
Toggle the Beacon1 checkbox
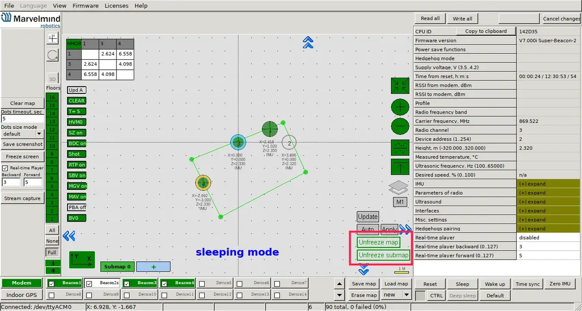[51, 283]
